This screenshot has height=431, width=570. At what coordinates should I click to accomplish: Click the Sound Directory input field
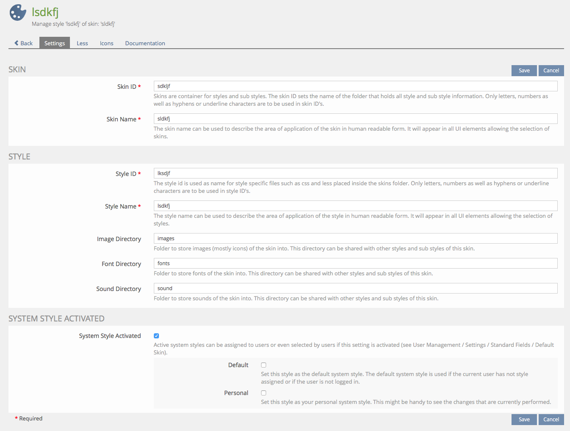pyautogui.click(x=355, y=288)
